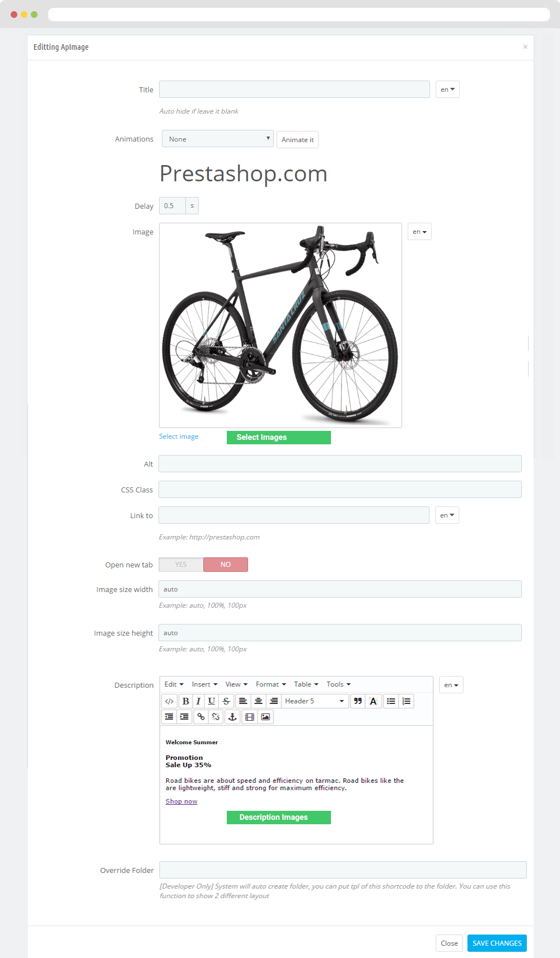Open Title language en dropdown
Image resolution: width=560 pixels, height=958 pixels.
[447, 90]
